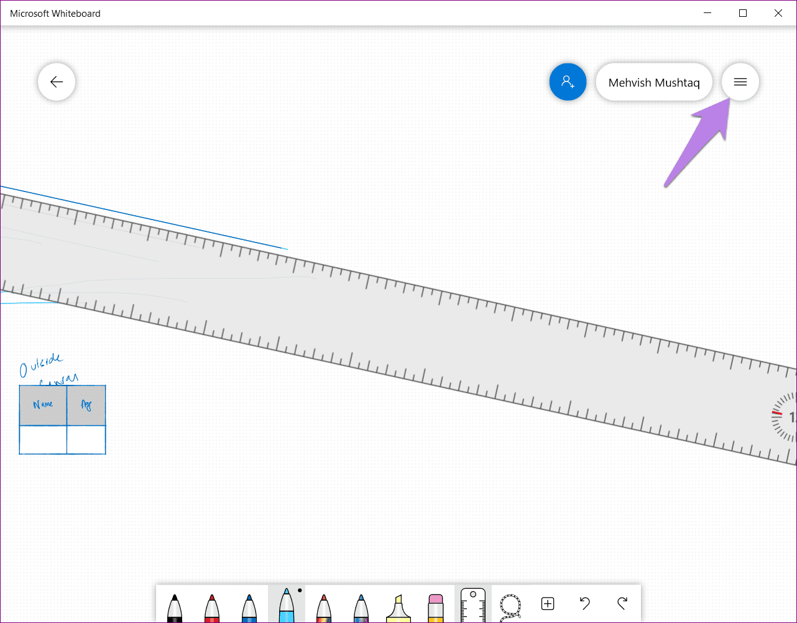Click the 'Outside Canvas' handwritten note

click(x=48, y=369)
